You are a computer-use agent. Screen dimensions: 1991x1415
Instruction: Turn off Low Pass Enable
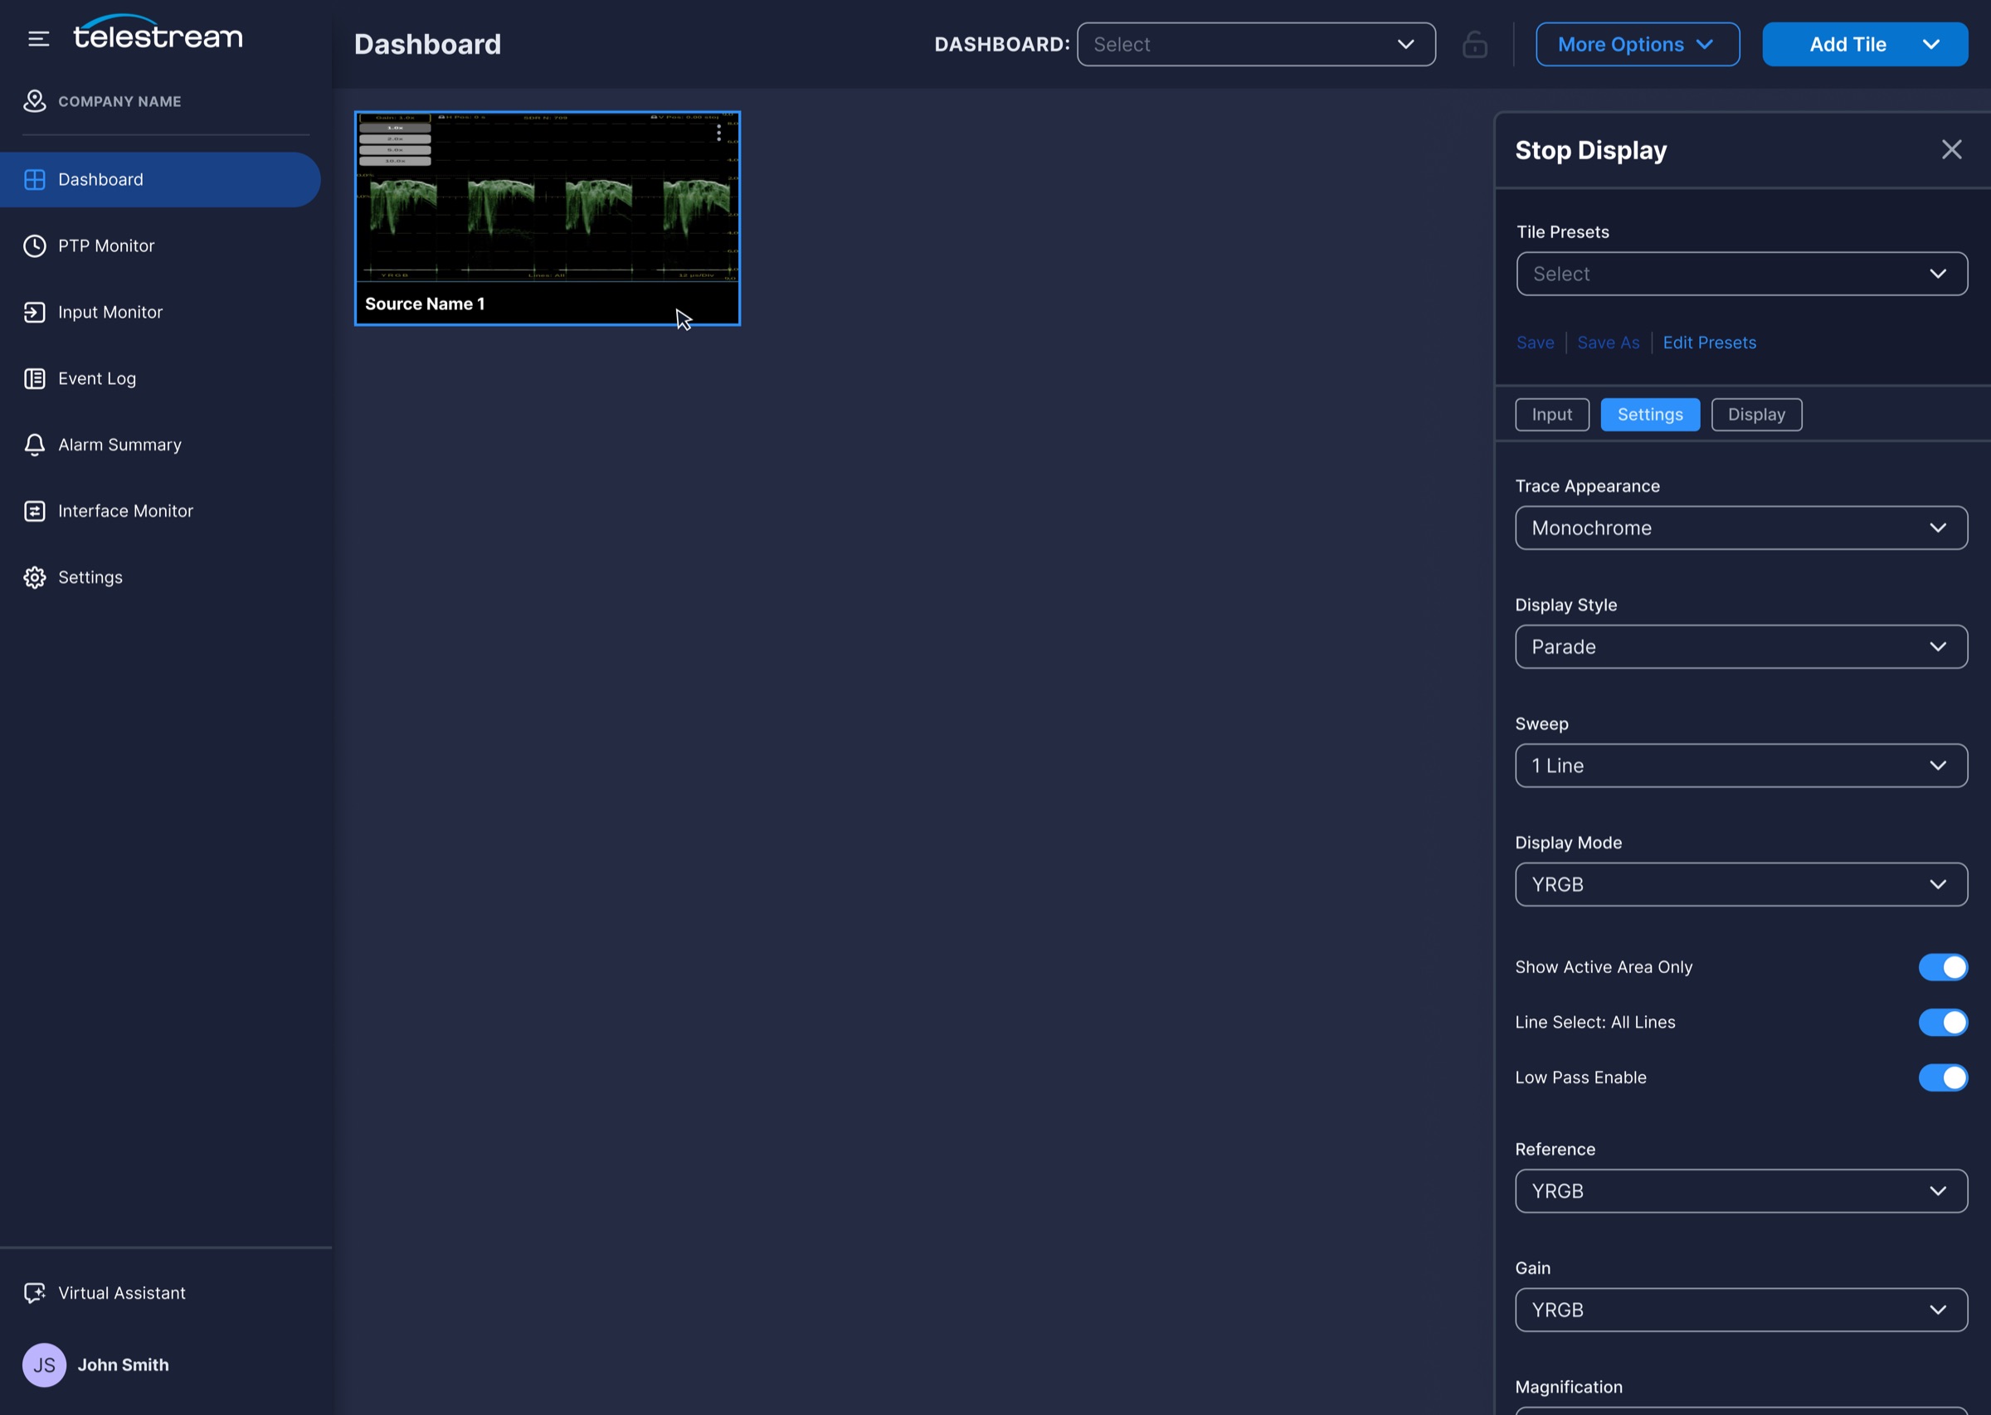(1943, 1077)
